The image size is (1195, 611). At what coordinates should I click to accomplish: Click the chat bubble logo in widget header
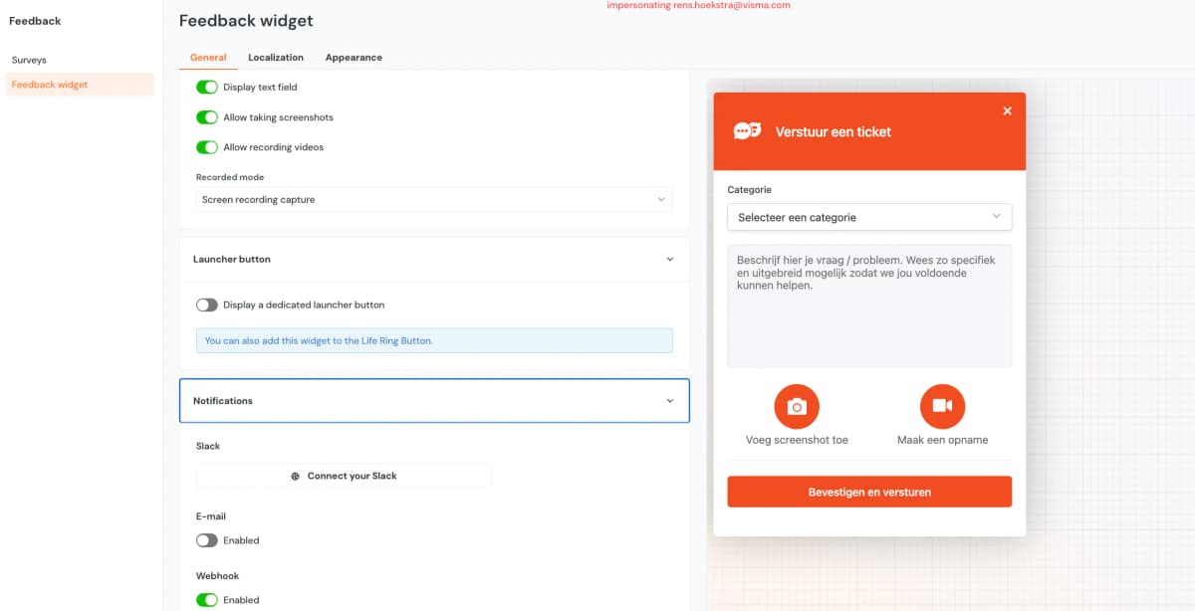pos(747,131)
